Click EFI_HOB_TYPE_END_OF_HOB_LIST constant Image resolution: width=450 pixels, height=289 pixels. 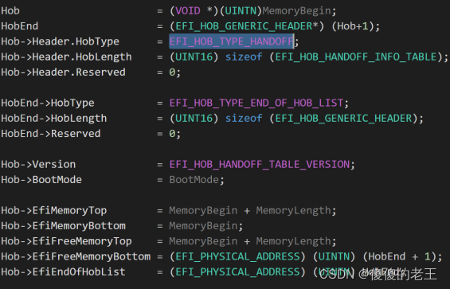(x=256, y=103)
